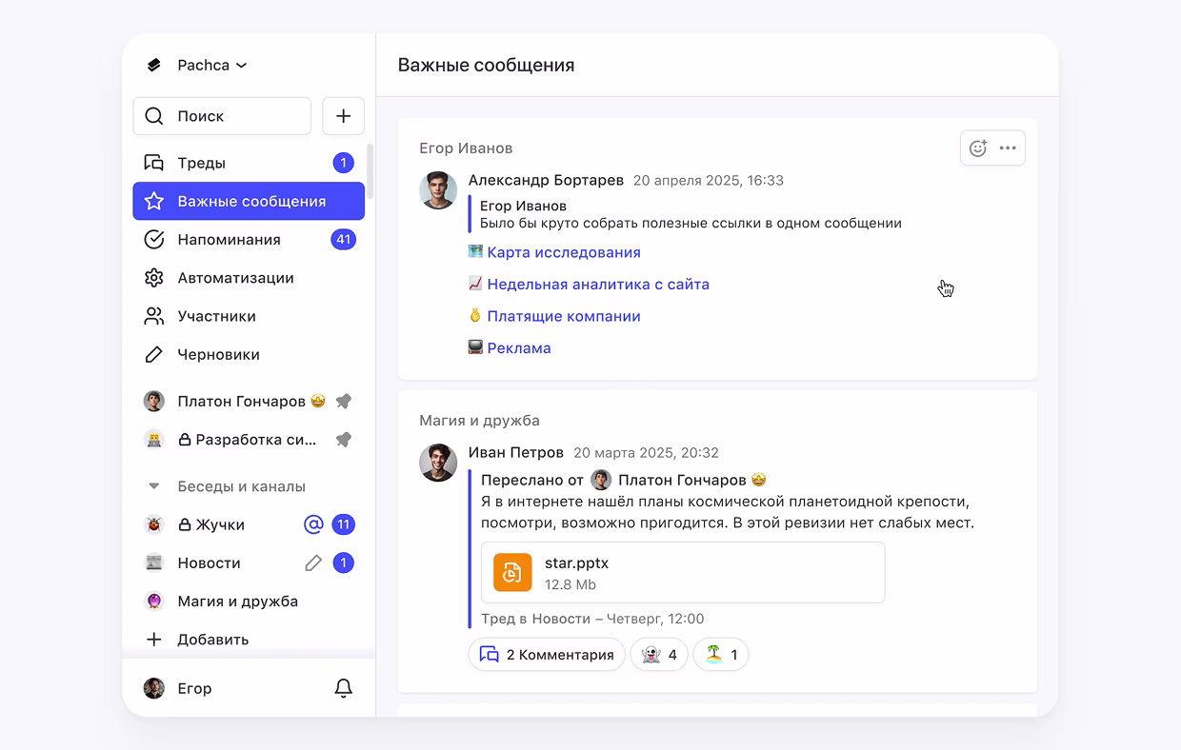The height and width of the screenshot is (750, 1181).
Task: Toggle the ghost emoji reaction
Action: coord(659,655)
